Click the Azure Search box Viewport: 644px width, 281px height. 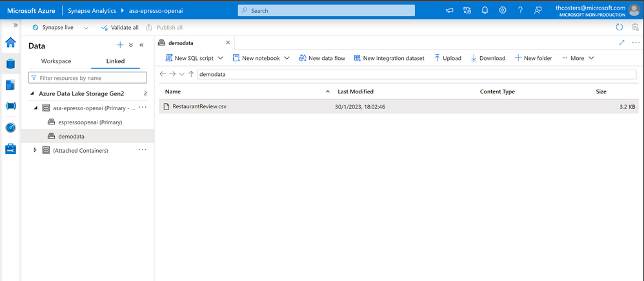(326, 11)
